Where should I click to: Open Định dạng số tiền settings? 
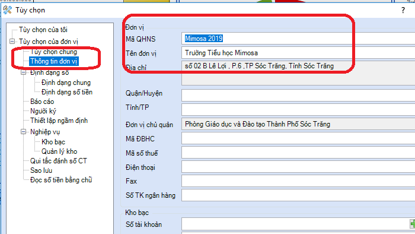pyautogui.click(x=67, y=92)
